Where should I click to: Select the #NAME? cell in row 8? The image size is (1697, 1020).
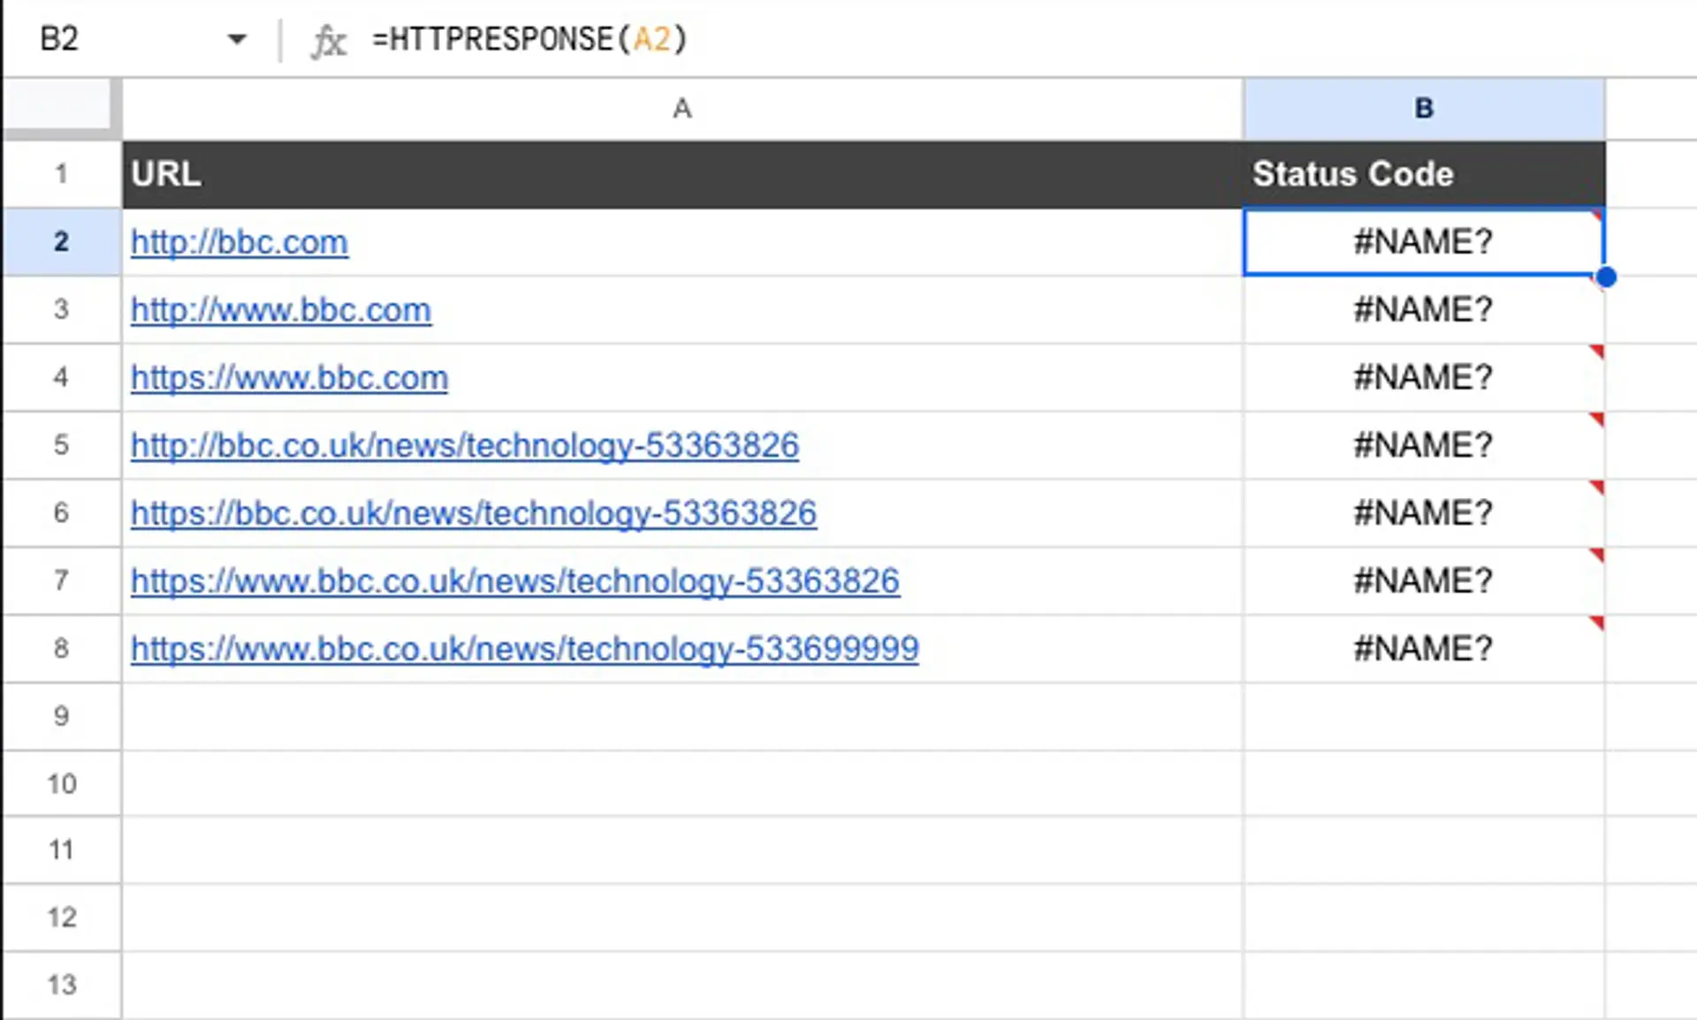click(x=1424, y=649)
